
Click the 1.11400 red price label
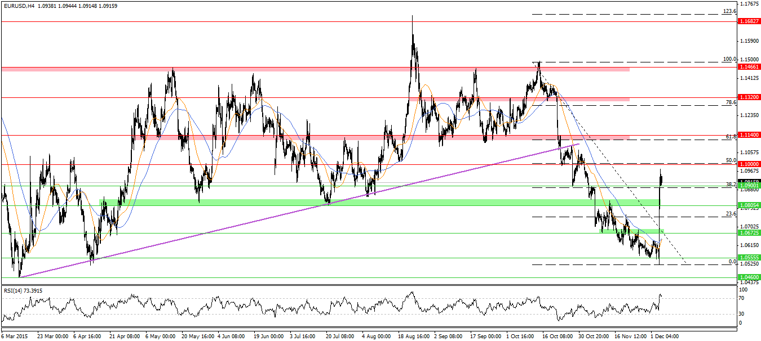pos(749,135)
